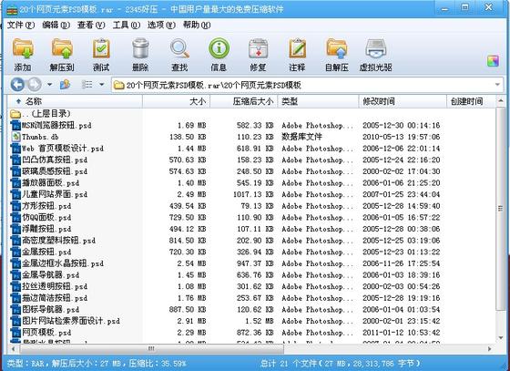Select the 高密度塑料按钮.psd file
510x371 pixels.
pos(59,241)
